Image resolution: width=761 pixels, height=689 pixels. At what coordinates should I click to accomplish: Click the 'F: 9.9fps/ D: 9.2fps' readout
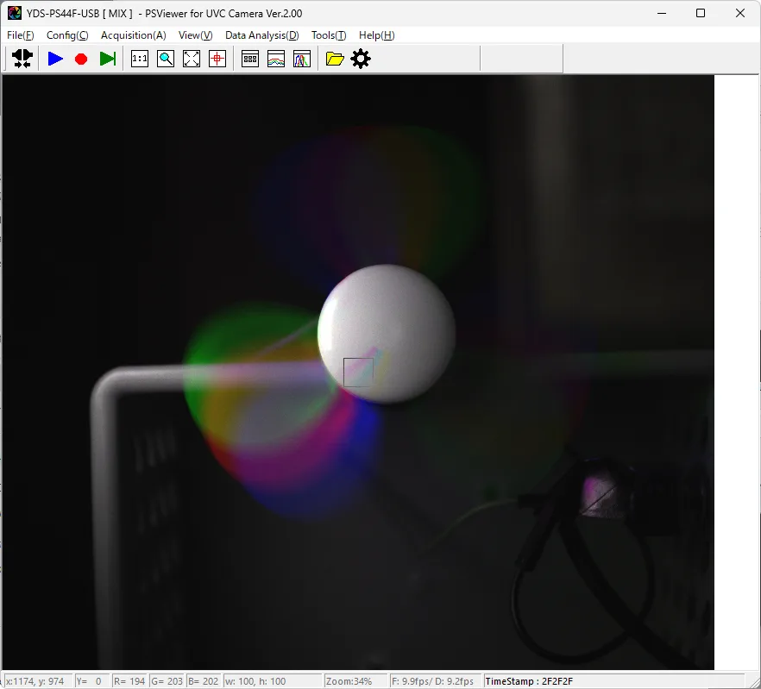[x=436, y=681]
